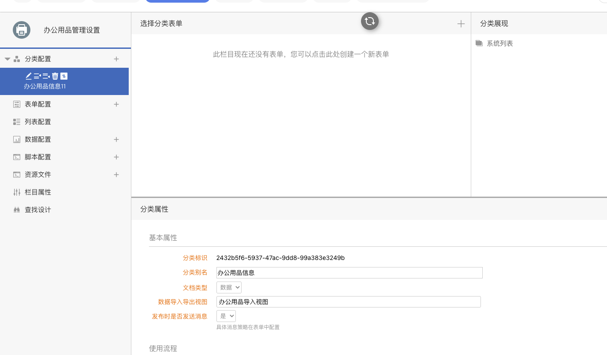Image resolution: width=607 pixels, height=355 pixels.
Task: Click the refresh circular arrows button
Action: (x=369, y=21)
